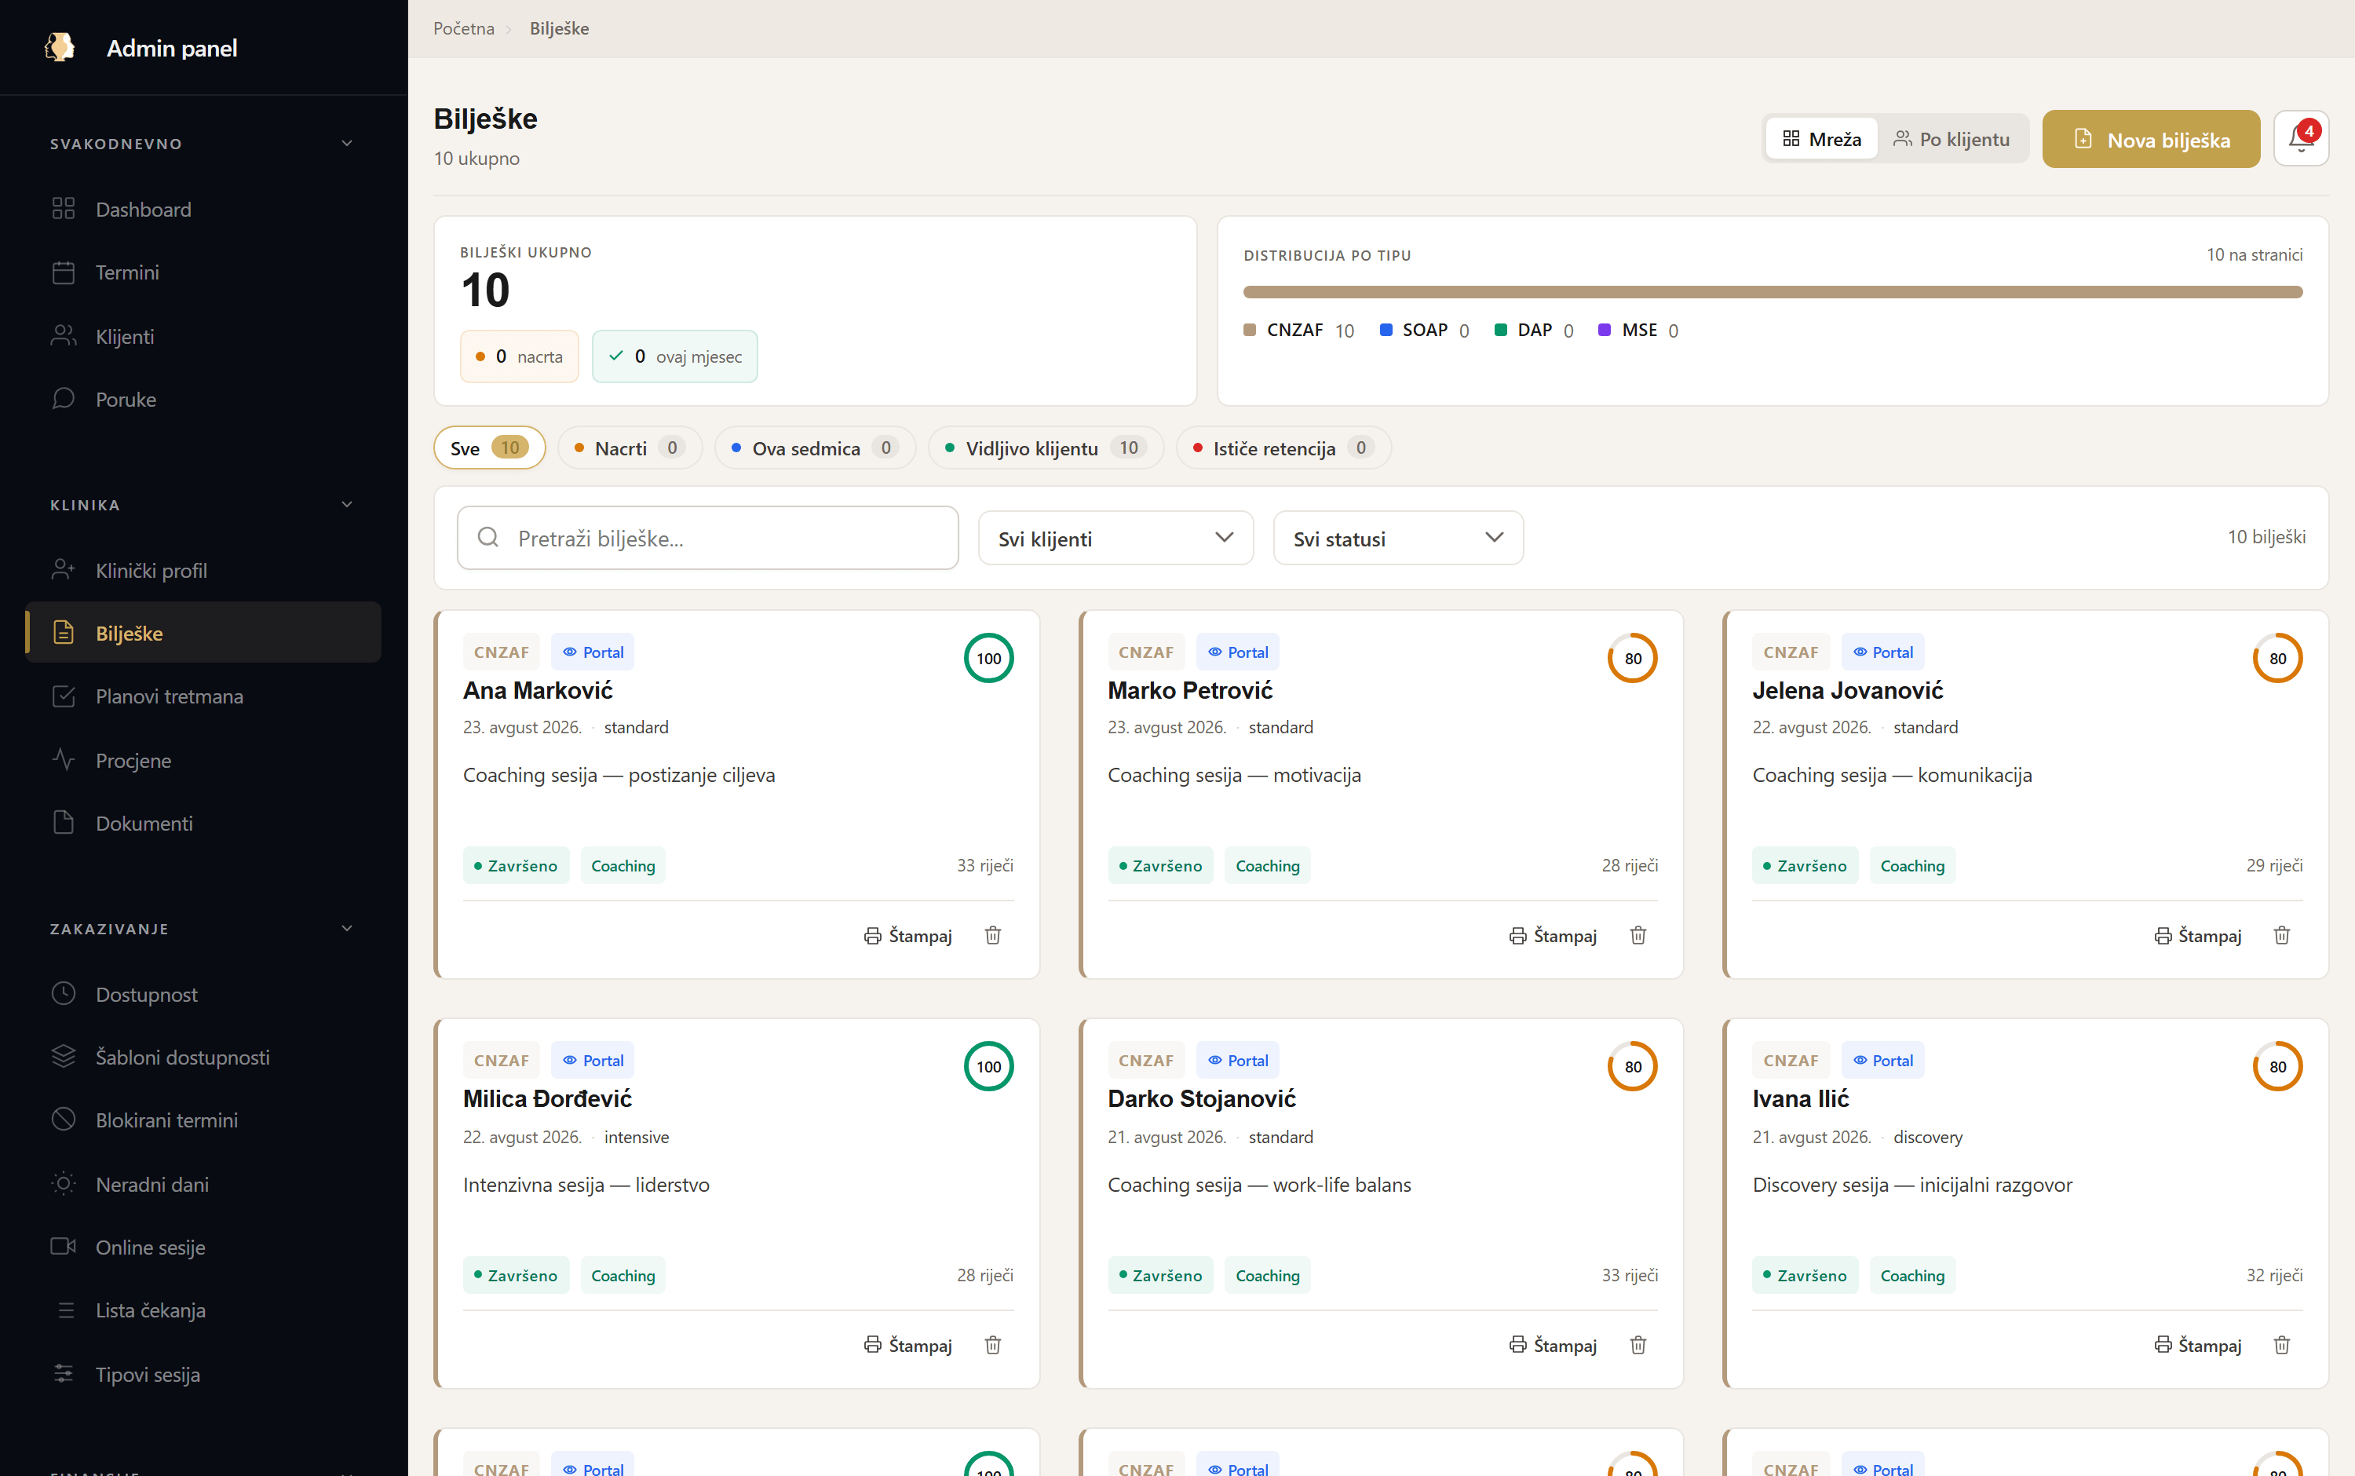Image resolution: width=2355 pixels, height=1476 pixels.
Task: Delete Ivana Ilić's note via trash icon
Action: pyautogui.click(x=2282, y=1345)
